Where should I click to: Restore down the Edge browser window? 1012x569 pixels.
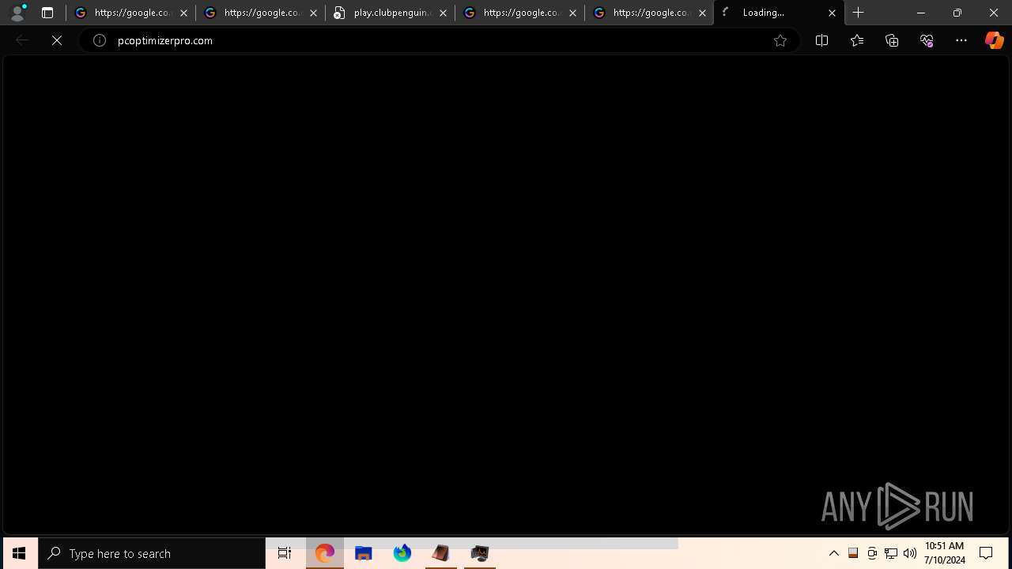coord(957,13)
